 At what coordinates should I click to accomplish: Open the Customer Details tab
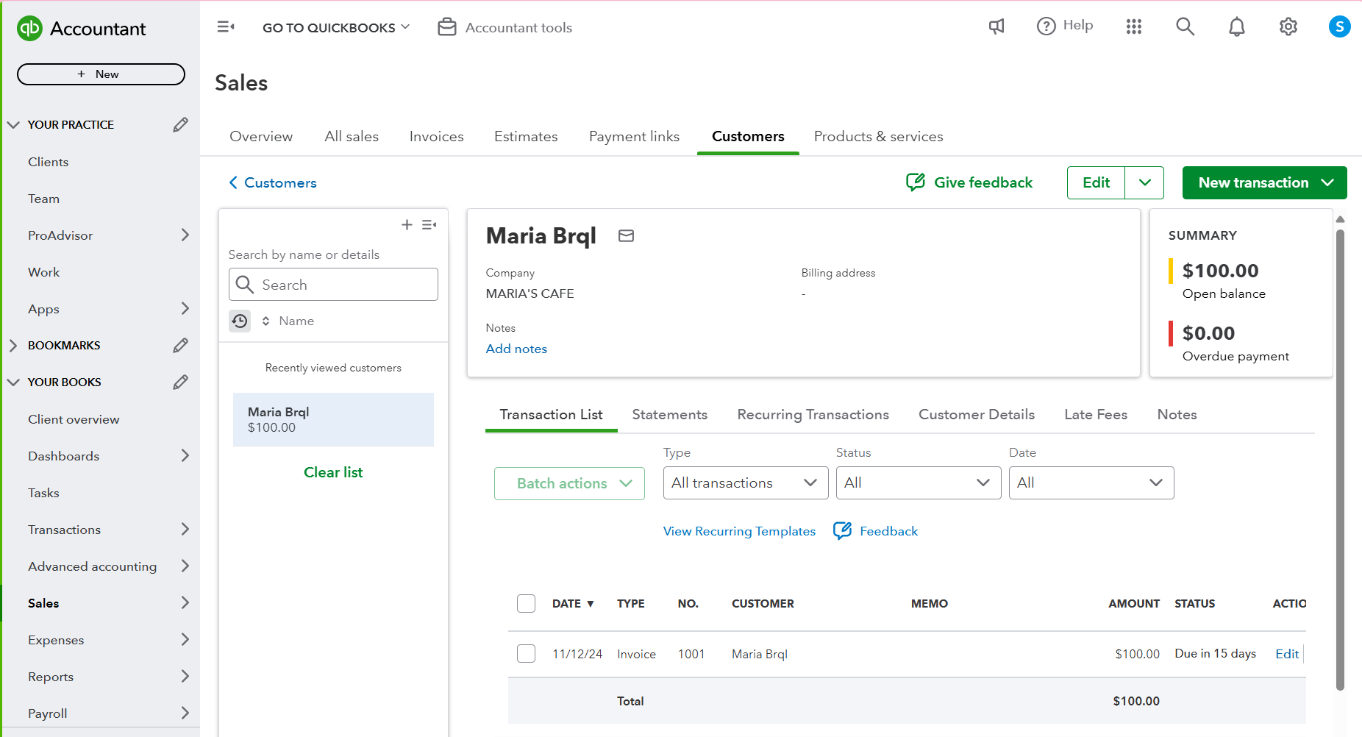pos(976,414)
